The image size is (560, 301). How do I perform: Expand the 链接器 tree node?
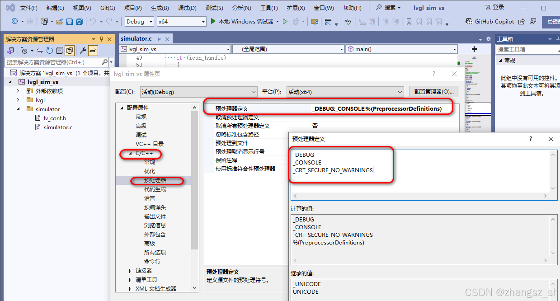(x=130, y=271)
